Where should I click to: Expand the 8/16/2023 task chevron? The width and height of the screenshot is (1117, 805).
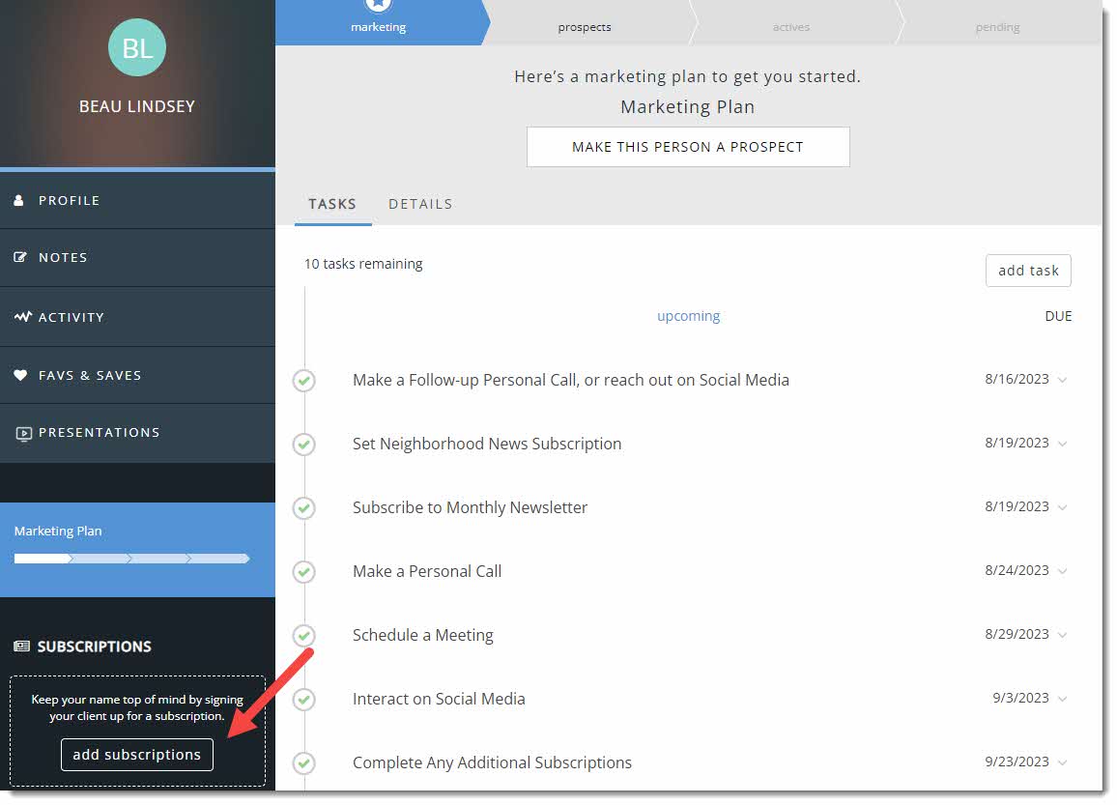tap(1063, 380)
